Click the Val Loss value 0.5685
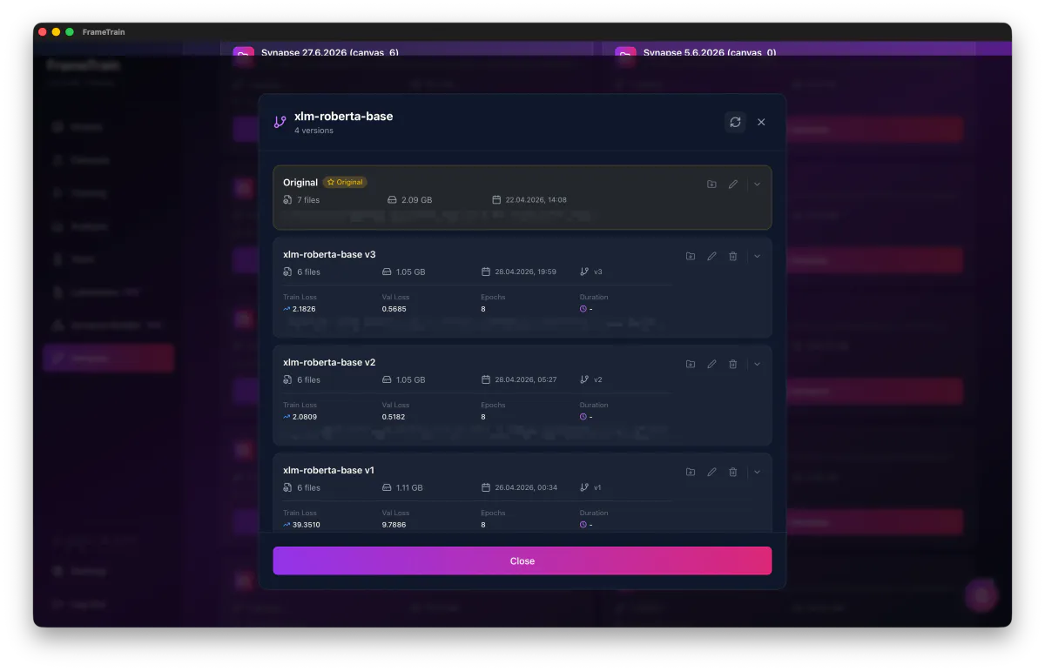 pyautogui.click(x=394, y=309)
